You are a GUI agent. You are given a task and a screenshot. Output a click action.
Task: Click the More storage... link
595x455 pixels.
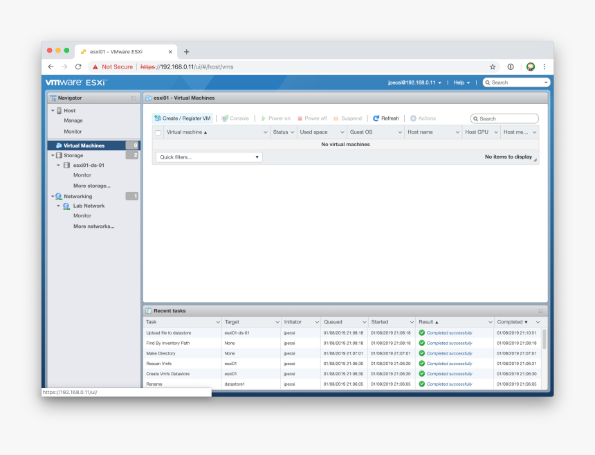(x=92, y=186)
